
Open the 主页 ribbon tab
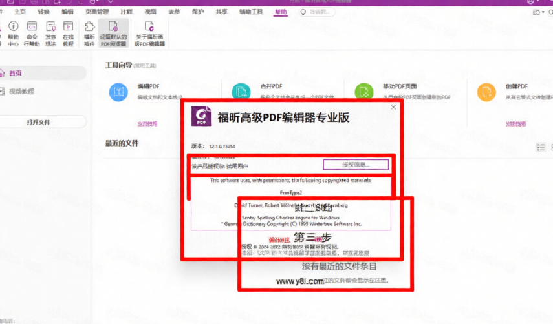tap(20, 12)
